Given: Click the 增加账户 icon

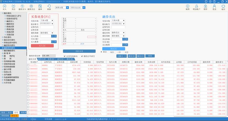Looking at the screenshot, I should coord(196,7).
